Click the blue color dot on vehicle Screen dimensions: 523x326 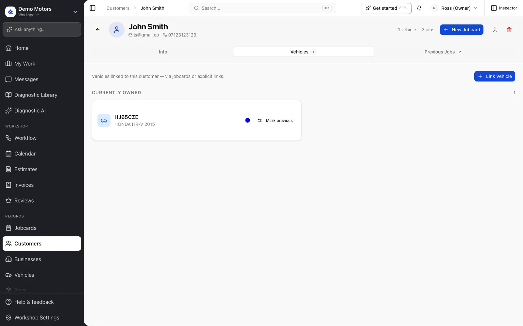pyautogui.click(x=247, y=120)
